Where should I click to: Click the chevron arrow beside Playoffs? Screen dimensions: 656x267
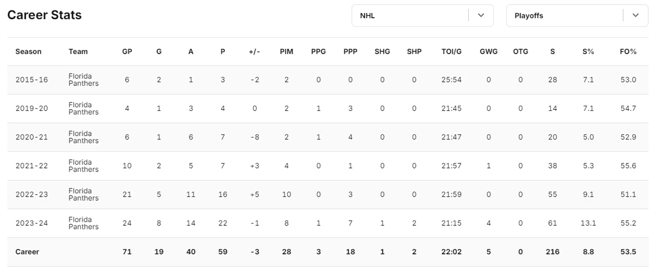pyautogui.click(x=635, y=15)
